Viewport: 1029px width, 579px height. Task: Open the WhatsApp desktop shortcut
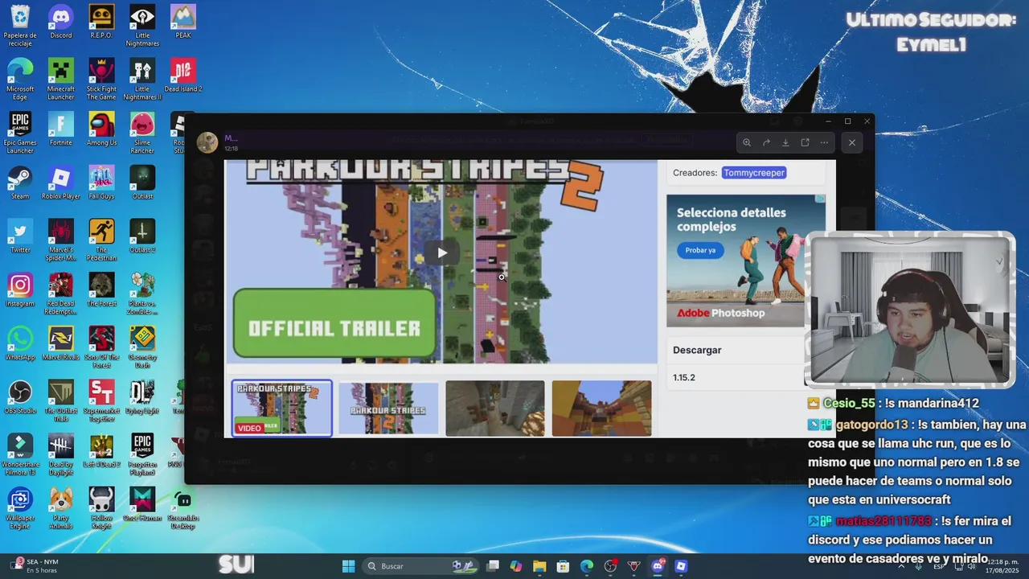click(x=20, y=344)
